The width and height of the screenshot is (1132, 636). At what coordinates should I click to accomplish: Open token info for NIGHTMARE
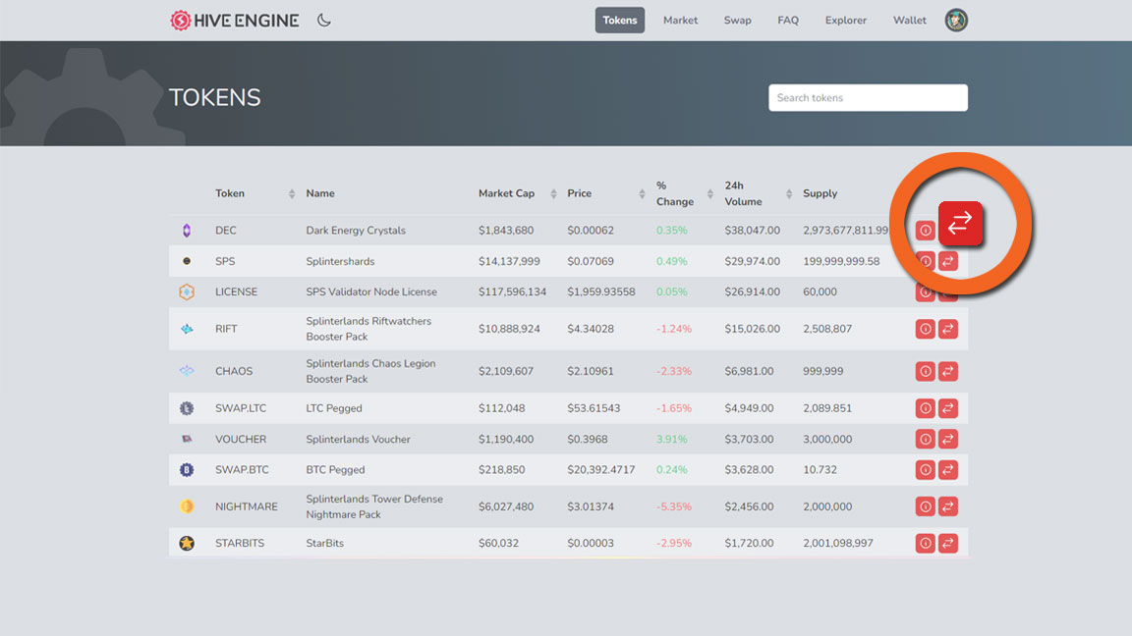click(x=925, y=506)
